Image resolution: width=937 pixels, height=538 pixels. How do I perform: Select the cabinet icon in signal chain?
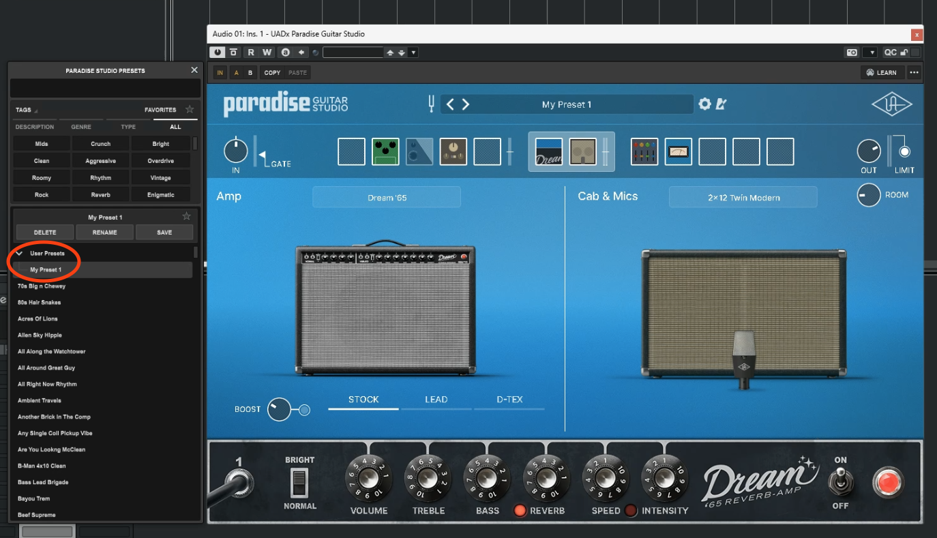tap(583, 151)
